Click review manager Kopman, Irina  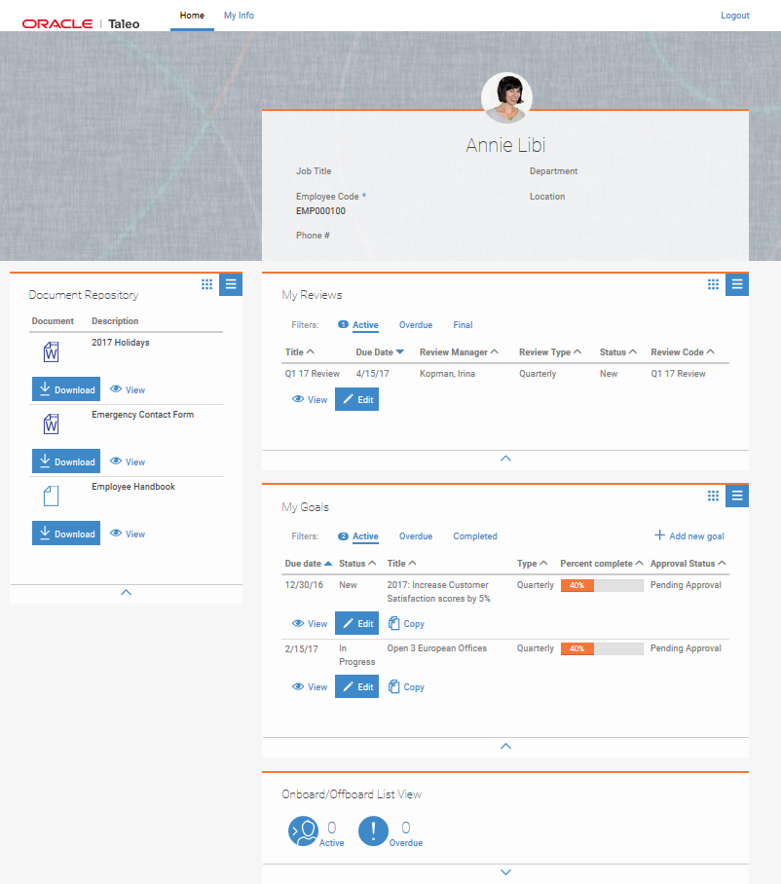coord(447,374)
